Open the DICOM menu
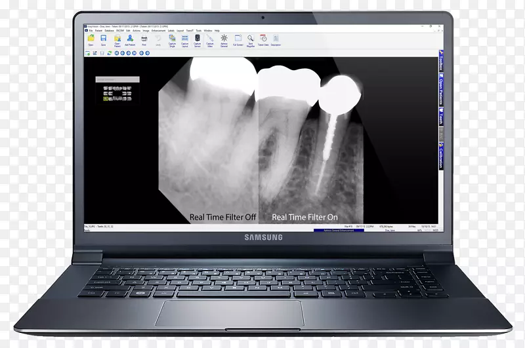The width and height of the screenshot is (525, 348). pyautogui.click(x=120, y=30)
